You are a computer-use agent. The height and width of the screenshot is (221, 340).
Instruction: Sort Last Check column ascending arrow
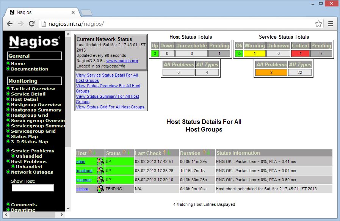165,153
